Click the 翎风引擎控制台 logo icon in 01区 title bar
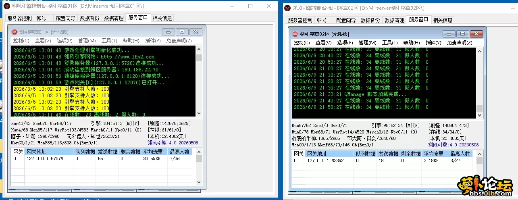 tap(6, 6)
